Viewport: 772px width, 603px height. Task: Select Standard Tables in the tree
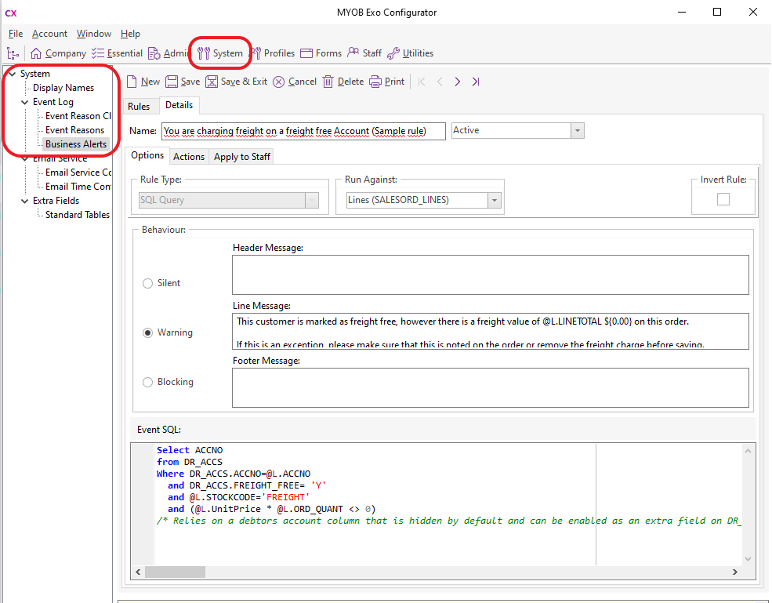(x=78, y=215)
